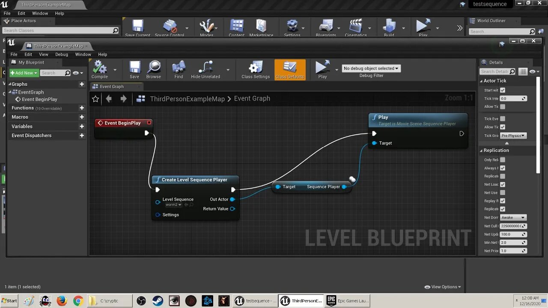Add a new Variable with plus button
Viewport: 548px width, 308px height.
pyautogui.click(x=82, y=126)
